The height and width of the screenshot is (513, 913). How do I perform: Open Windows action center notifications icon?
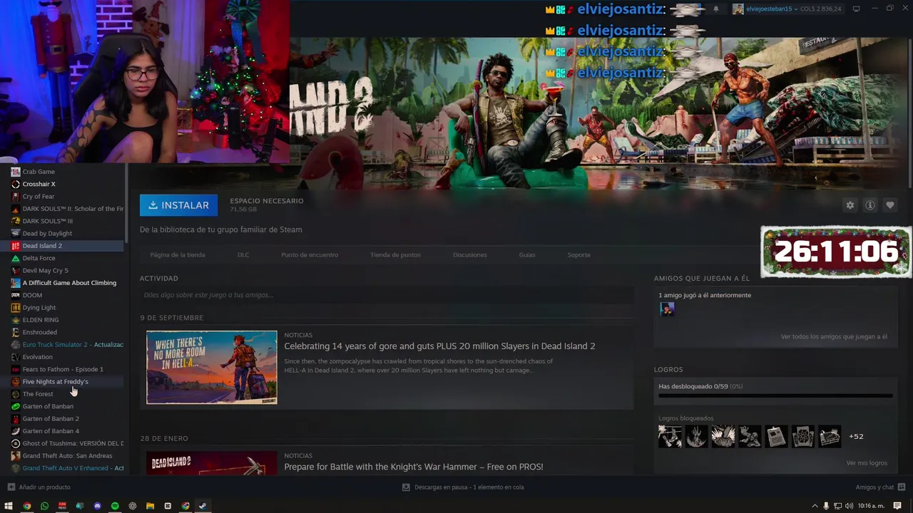(x=897, y=506)
